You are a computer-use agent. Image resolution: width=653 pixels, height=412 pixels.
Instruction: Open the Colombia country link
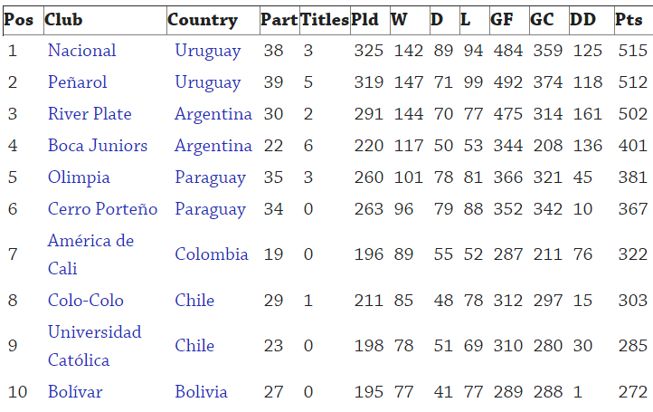point(212,254)
